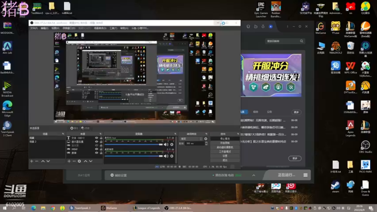Toggle lock on the 文本 (GDI+) source
377x212 pixels.
101,138
